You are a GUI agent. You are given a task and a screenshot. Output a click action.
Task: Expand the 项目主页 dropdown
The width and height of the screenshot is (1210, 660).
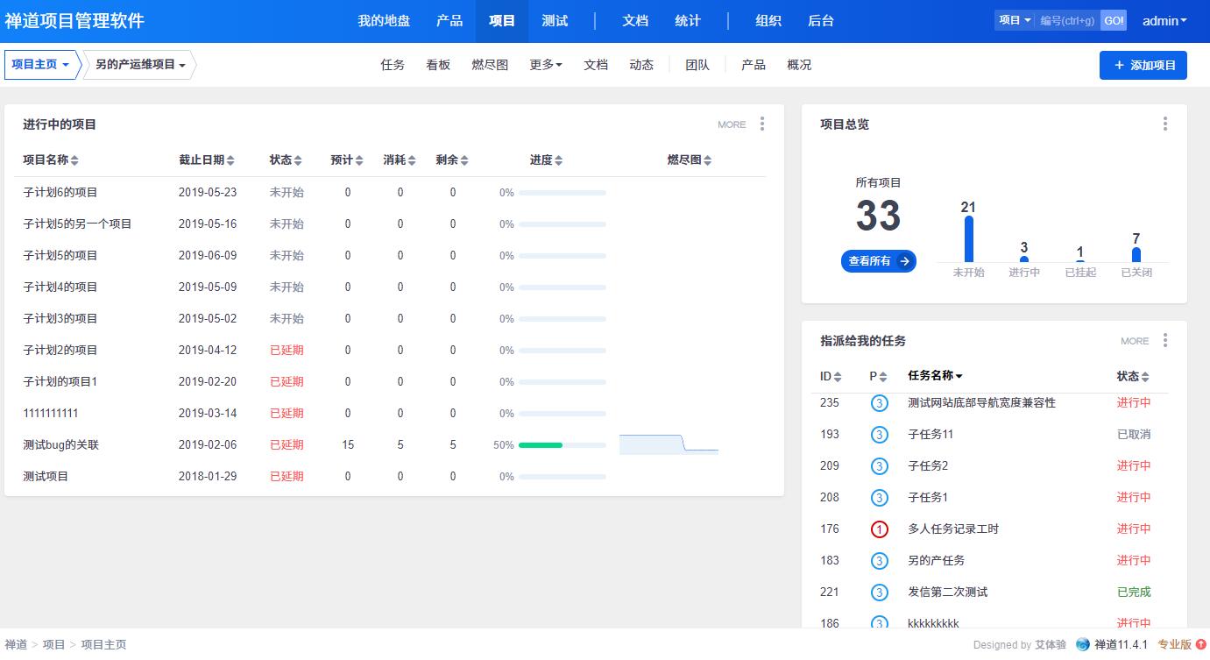point(41,65)
